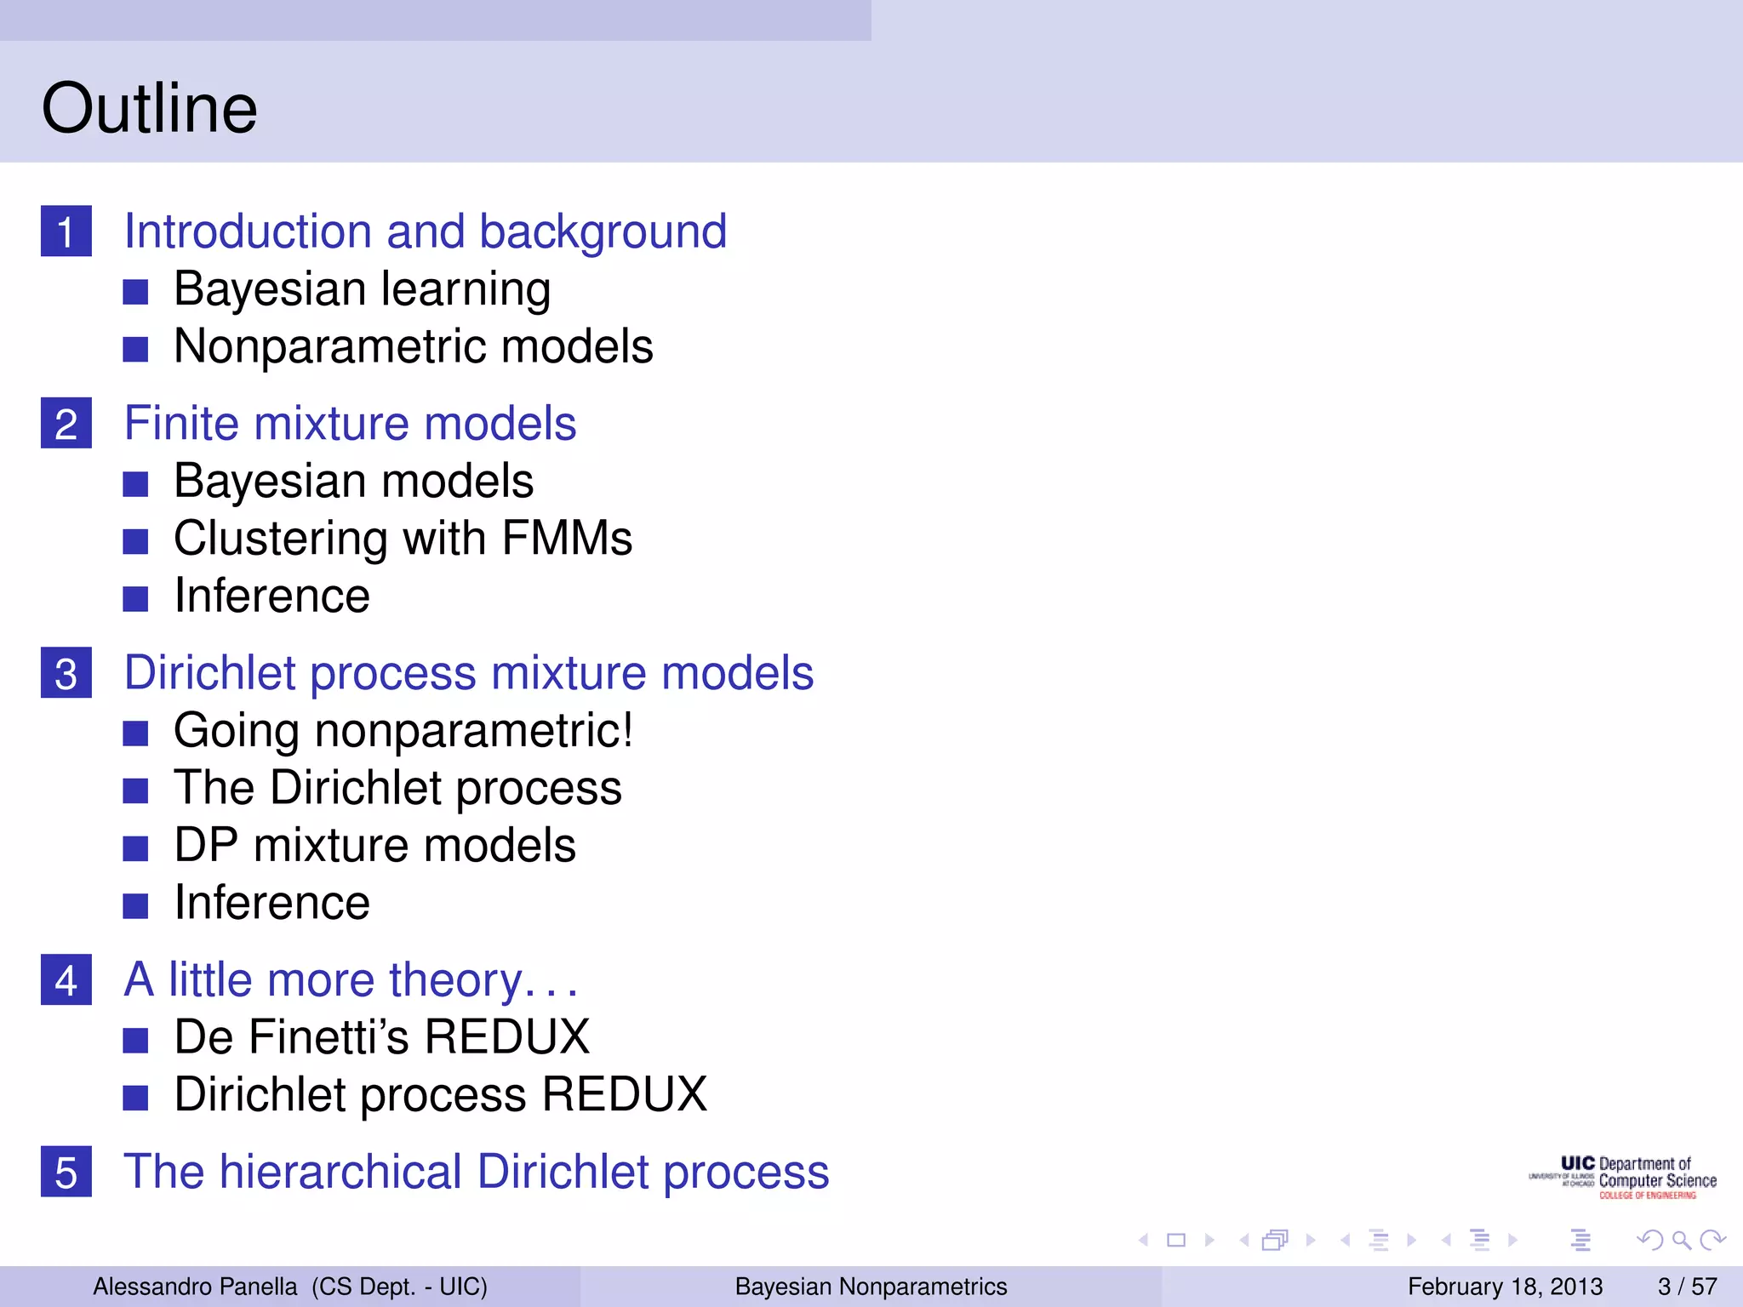Click section number box 2
1743x1307 pixels.
(x=66, y=423)
